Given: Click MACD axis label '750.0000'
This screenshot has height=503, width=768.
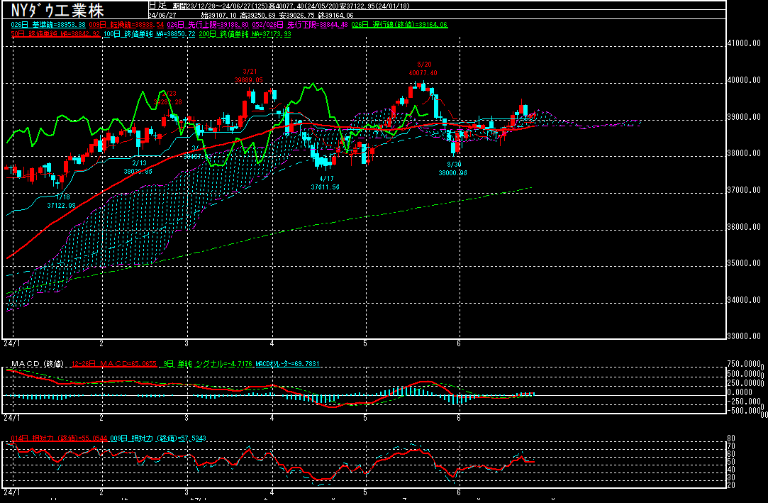Looking at the screenshot, I should (744, 364).
